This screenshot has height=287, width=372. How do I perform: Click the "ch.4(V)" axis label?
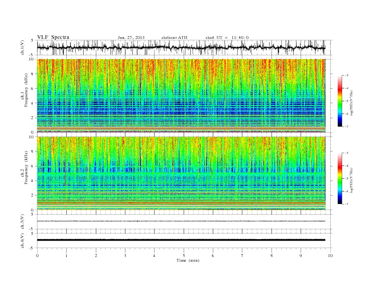[23, 241]
